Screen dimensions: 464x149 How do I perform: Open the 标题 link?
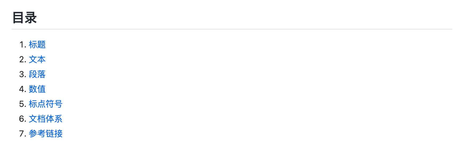37,45
